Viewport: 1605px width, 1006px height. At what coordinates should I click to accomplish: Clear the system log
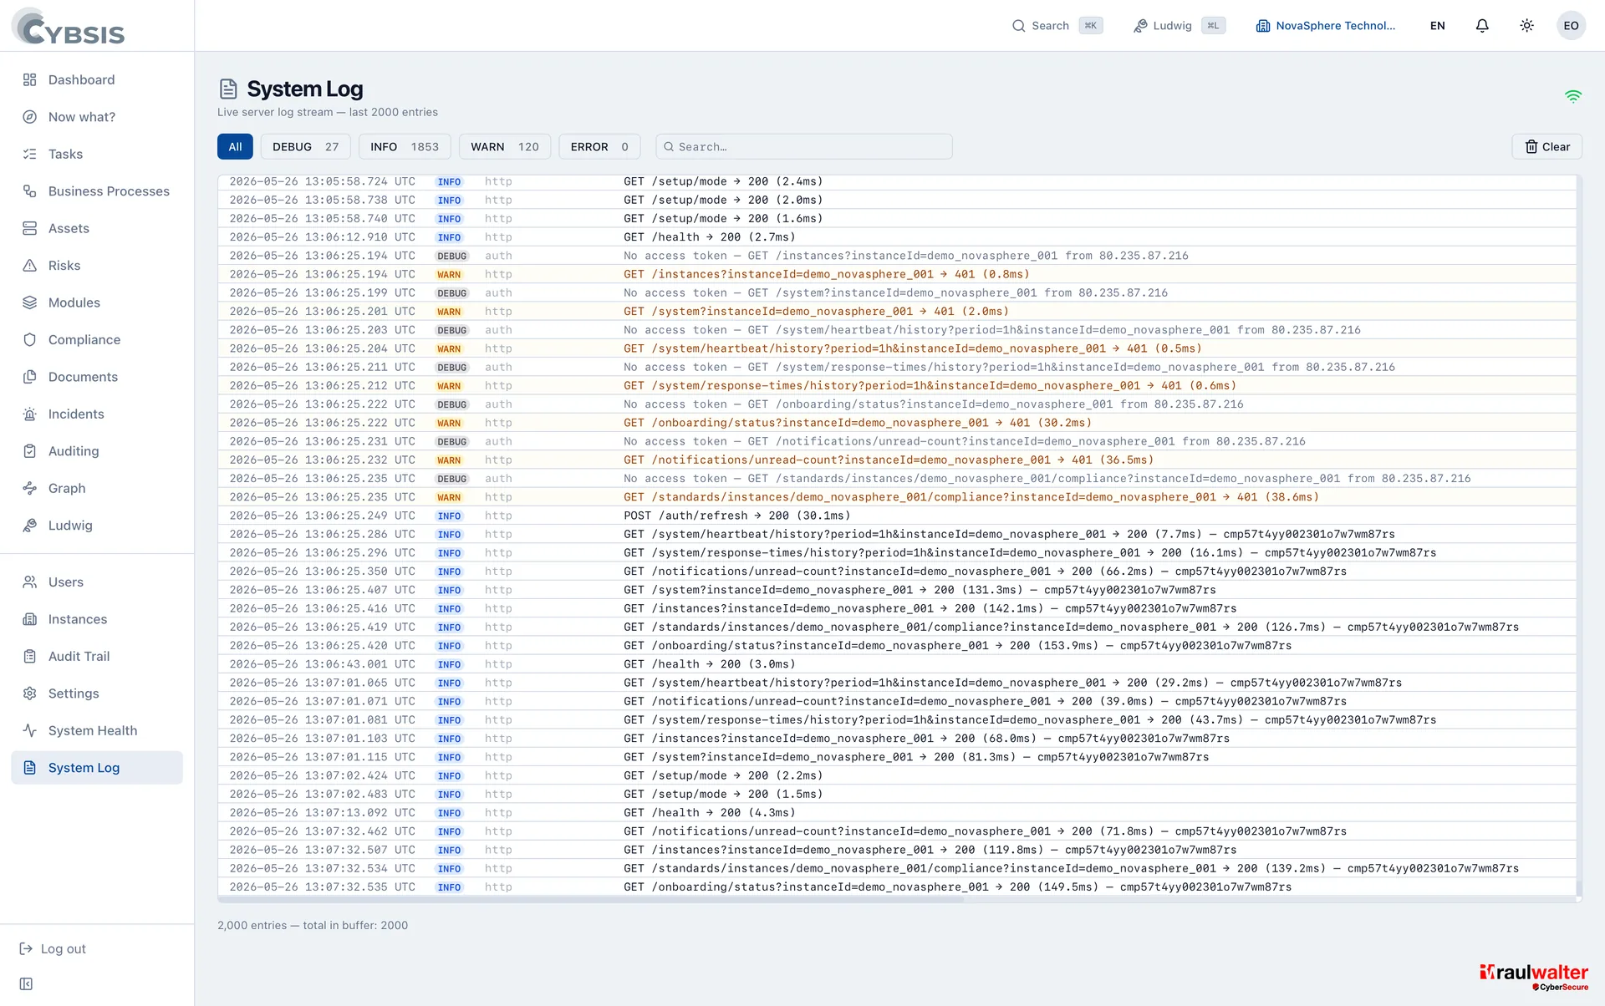tap(1547, 147)
